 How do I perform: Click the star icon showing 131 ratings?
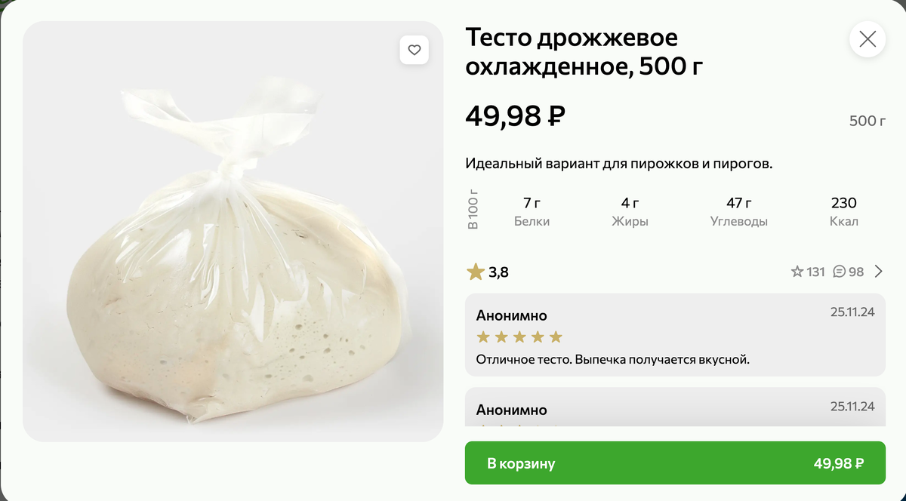point(797,272)
